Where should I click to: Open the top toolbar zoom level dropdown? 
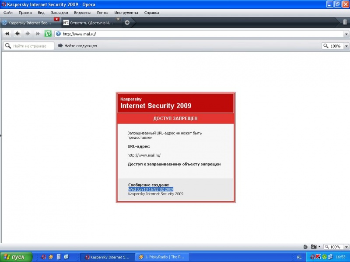tap(346, 46)
